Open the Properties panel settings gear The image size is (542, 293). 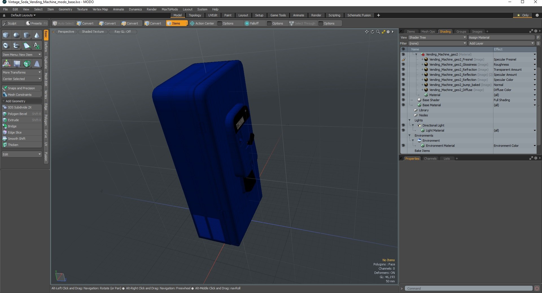pos(536,158)
